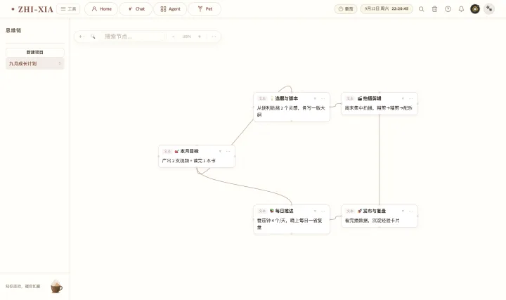Collapse the 选题与脚本 node
Image resolution: width=506 pixels, height=300 pixels.
[315, 98]
